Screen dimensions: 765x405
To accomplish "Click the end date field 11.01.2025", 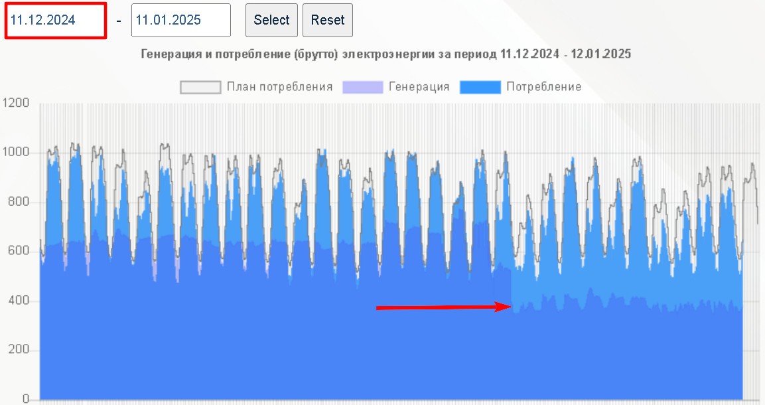I will point(180,21).
